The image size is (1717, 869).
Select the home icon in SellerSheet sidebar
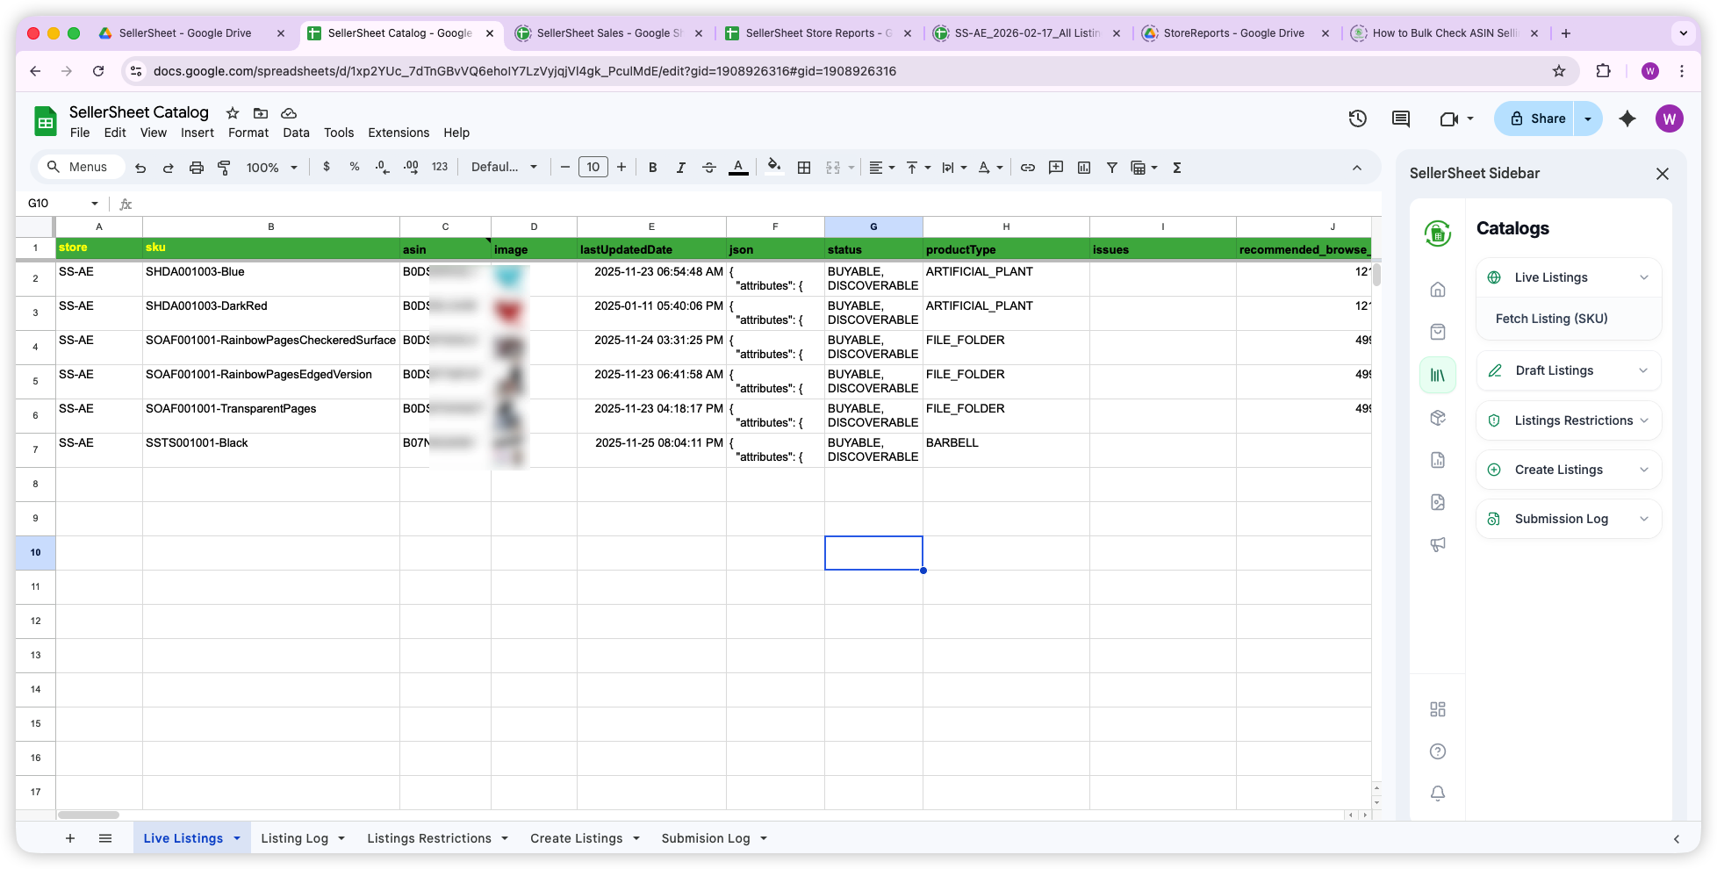(x=1438, y=290)
